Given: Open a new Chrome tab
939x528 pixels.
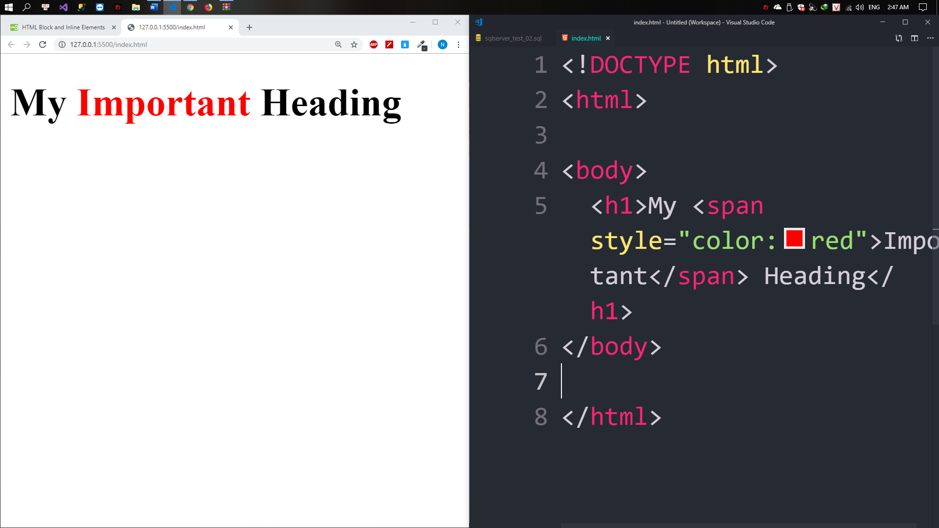Looking at the screenshot, I should [249, 27].
